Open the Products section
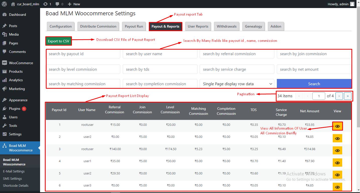Screen dimensions: 360x193 16,71
